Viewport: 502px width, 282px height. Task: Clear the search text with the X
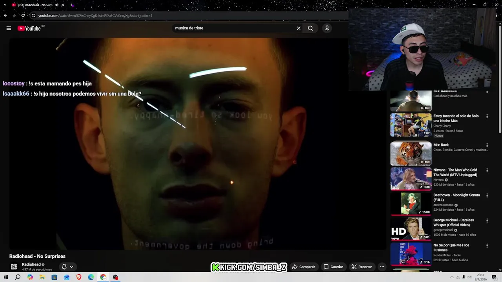coord(298,28)
